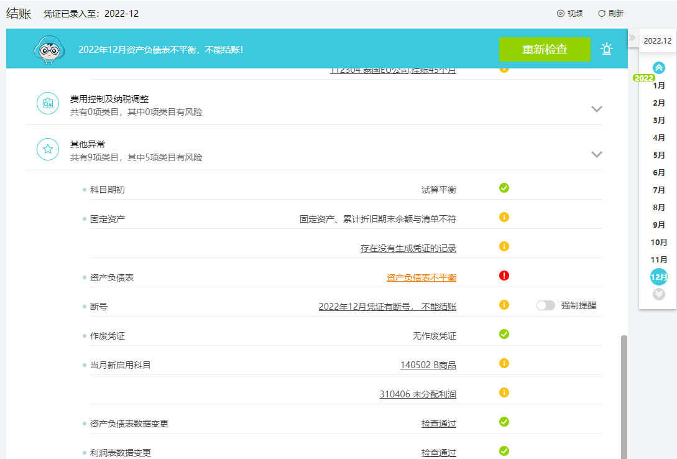Click the 重新检查 button
The height and width of the screenshot is (459, 677).
(x=545, y=49)
